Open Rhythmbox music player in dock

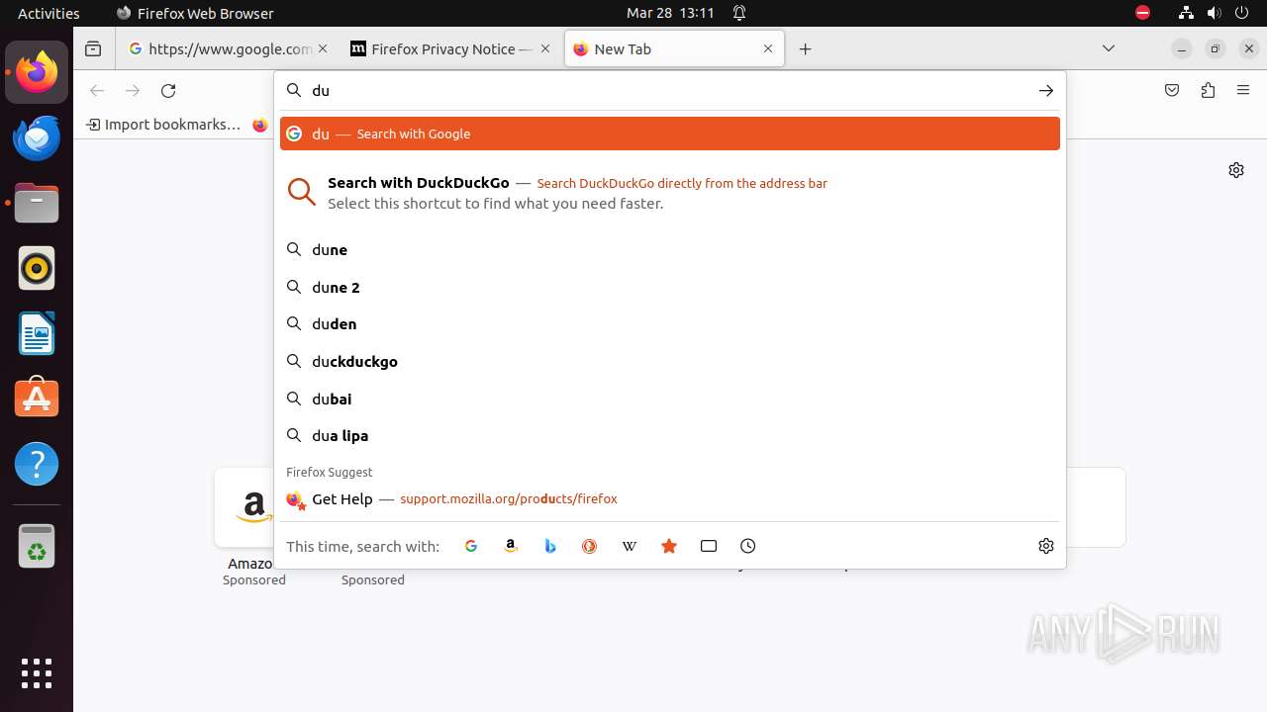click(x=37, y=268)
